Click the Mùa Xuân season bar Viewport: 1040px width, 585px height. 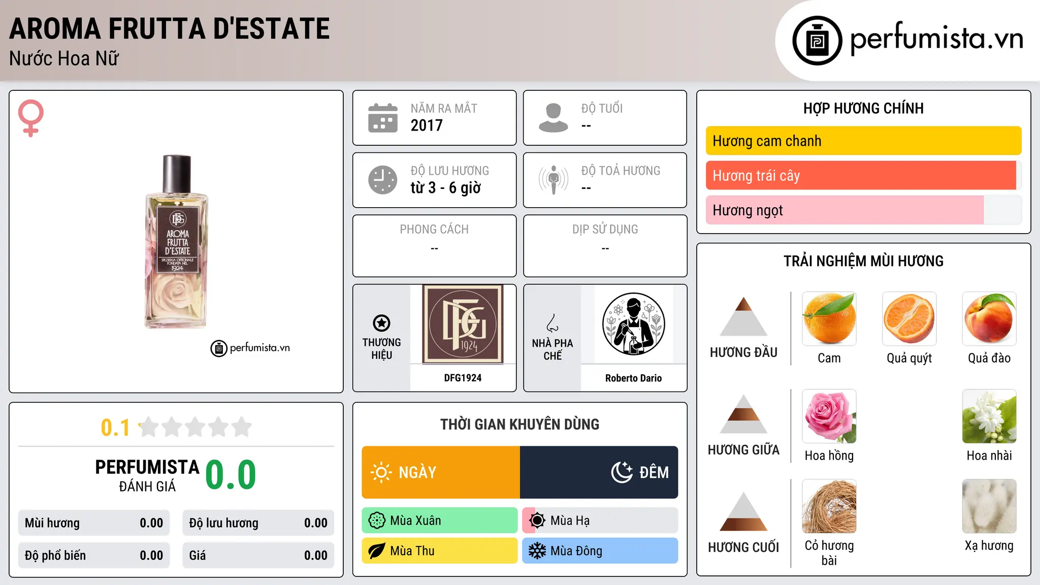(440, 521)
